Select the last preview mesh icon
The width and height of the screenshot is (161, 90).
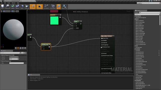pos(25,48)
